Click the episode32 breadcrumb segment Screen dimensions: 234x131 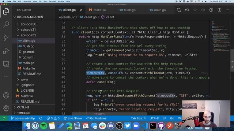pos(67,17)
